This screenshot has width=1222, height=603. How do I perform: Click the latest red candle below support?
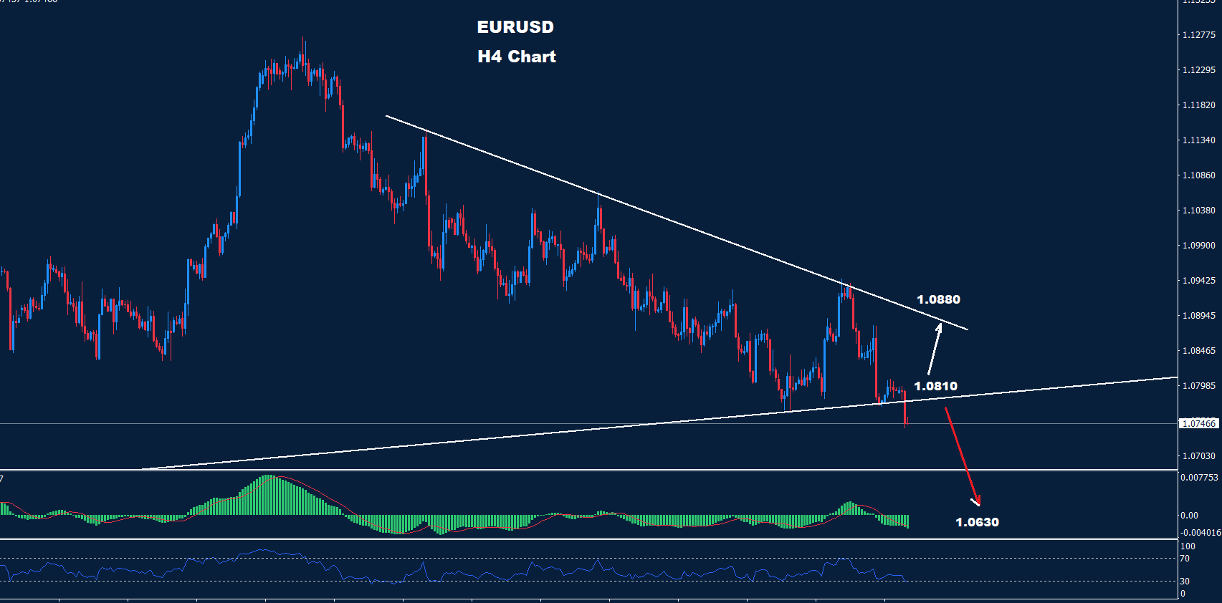907,414
